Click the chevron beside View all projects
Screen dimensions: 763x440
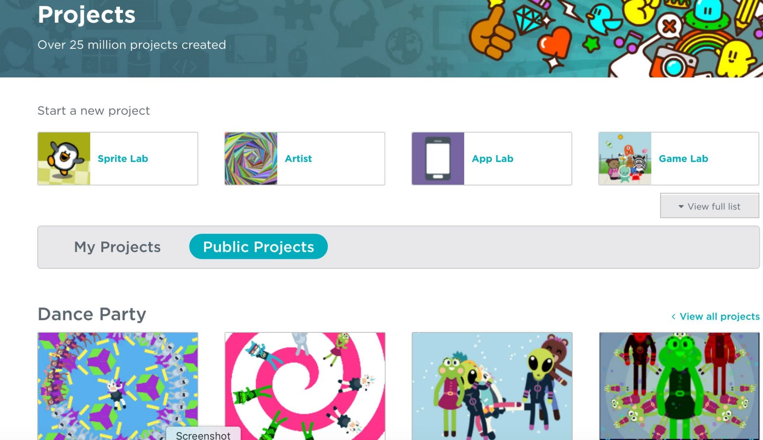click(x=674, y=316)
